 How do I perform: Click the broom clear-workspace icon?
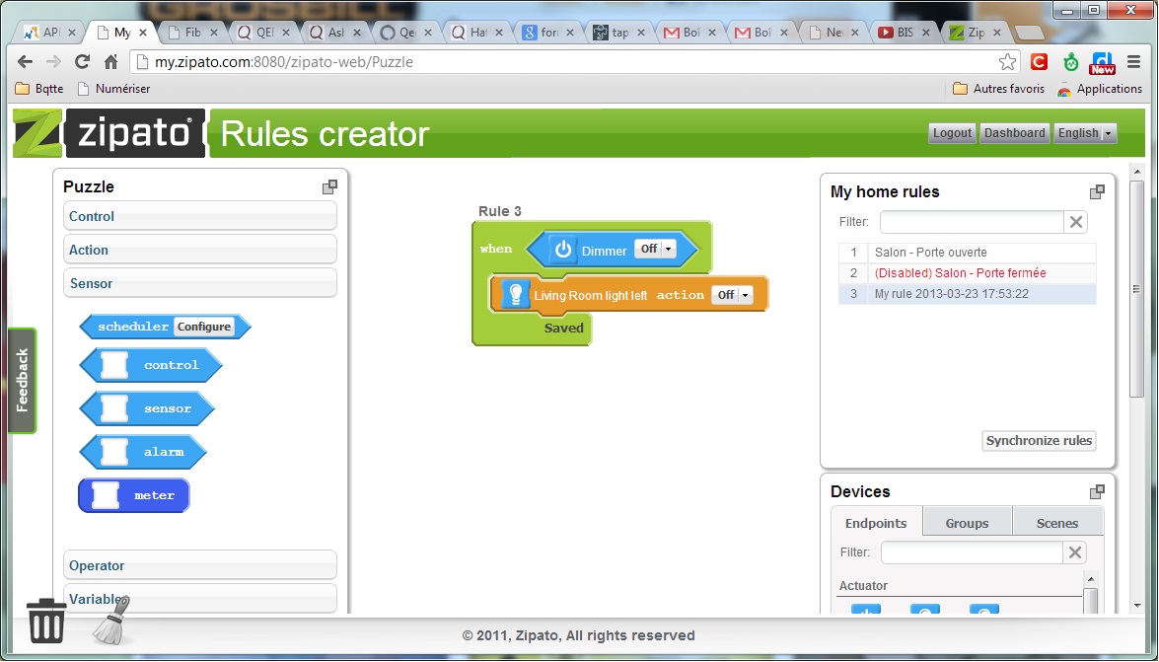click(x=111, y=621)
